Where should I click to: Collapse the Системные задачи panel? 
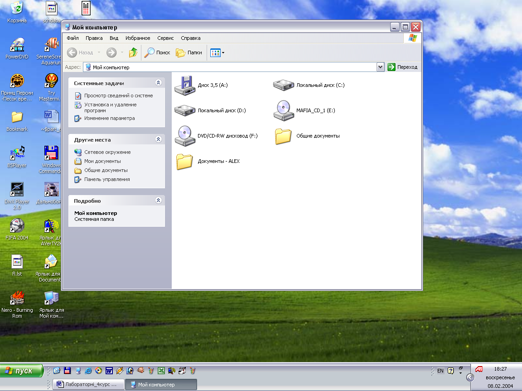(159, 83)
